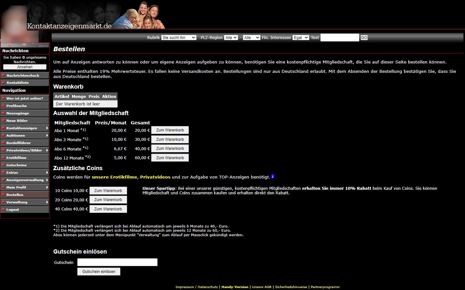Add Abo 1 Monat to Warenkorb
This screenshot has height=290, width=465.
[x=170, y=130]
